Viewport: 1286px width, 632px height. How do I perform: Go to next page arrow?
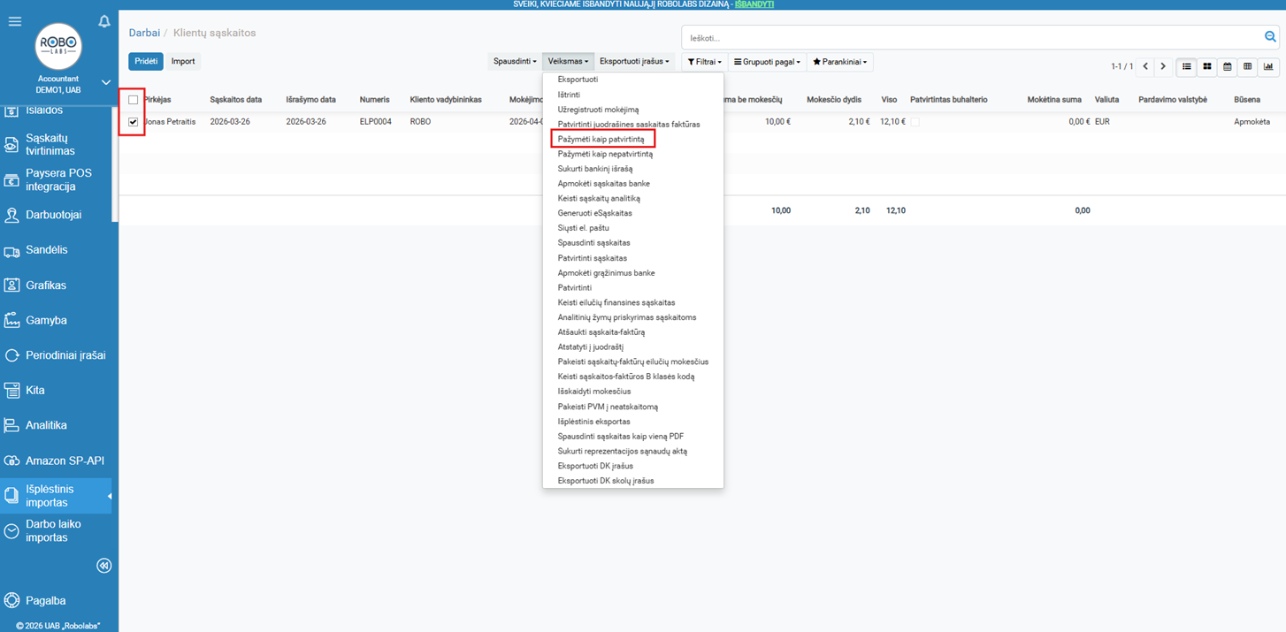coord(1163,66)
